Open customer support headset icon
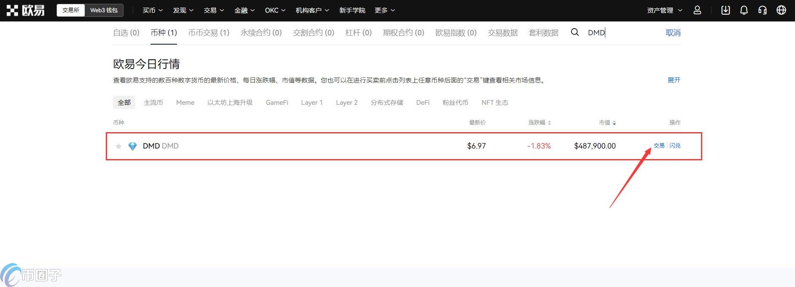 (x=763, y=10)
